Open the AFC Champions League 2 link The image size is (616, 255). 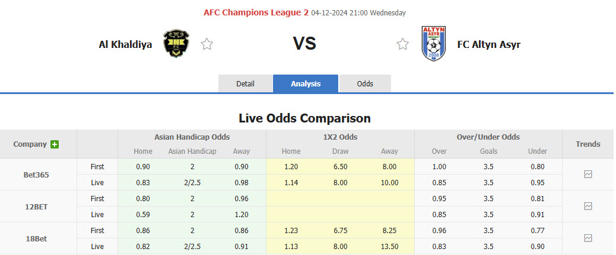(252, 12)
